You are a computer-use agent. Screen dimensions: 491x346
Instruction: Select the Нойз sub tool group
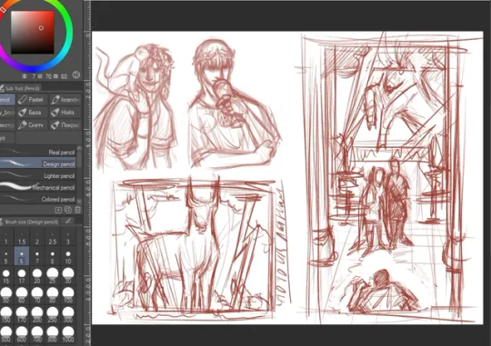click(x=65, y=113)
